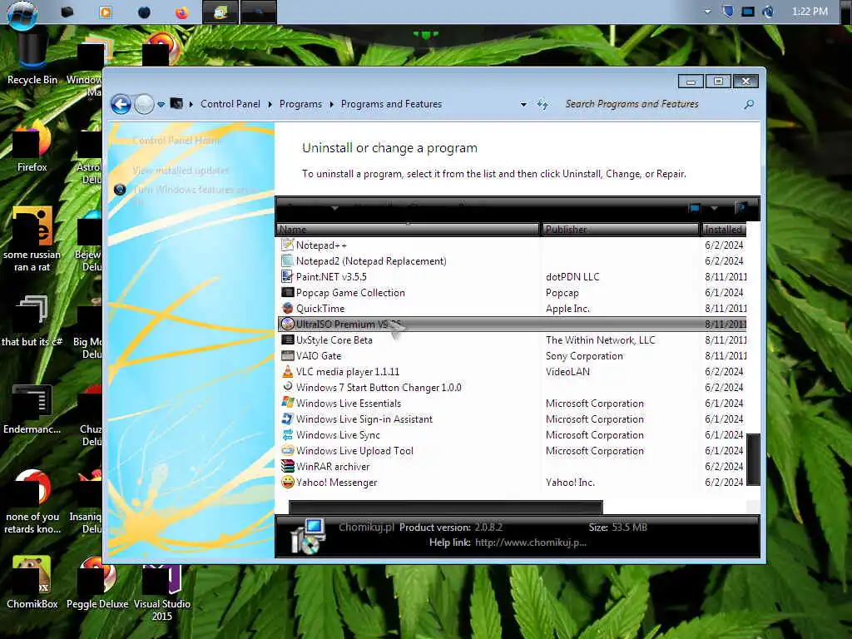Open Control Panel Home link

(176, 141)
